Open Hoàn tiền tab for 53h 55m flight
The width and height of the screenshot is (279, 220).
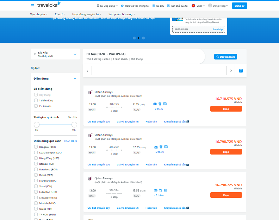click(151, 208)
